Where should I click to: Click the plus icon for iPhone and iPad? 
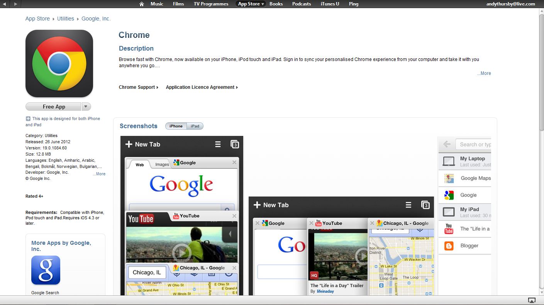[x=28, y=119]
